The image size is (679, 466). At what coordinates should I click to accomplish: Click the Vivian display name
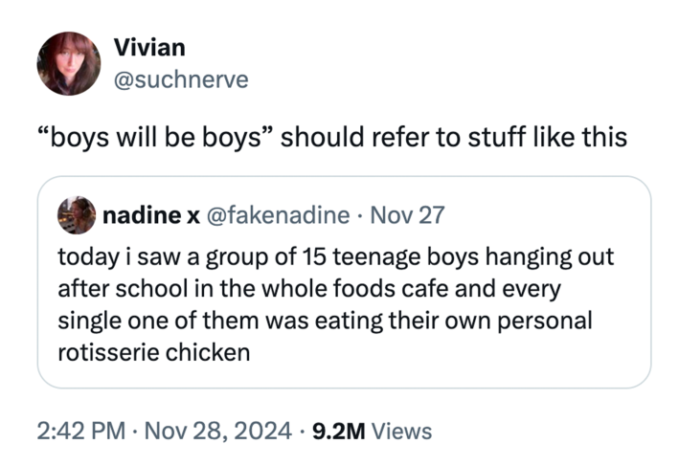point(149,48)
